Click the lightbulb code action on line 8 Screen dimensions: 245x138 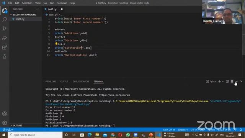coord(56,44)
